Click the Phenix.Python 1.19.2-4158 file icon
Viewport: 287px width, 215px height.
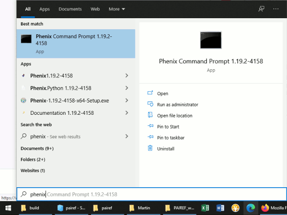(x=23, y=88)
